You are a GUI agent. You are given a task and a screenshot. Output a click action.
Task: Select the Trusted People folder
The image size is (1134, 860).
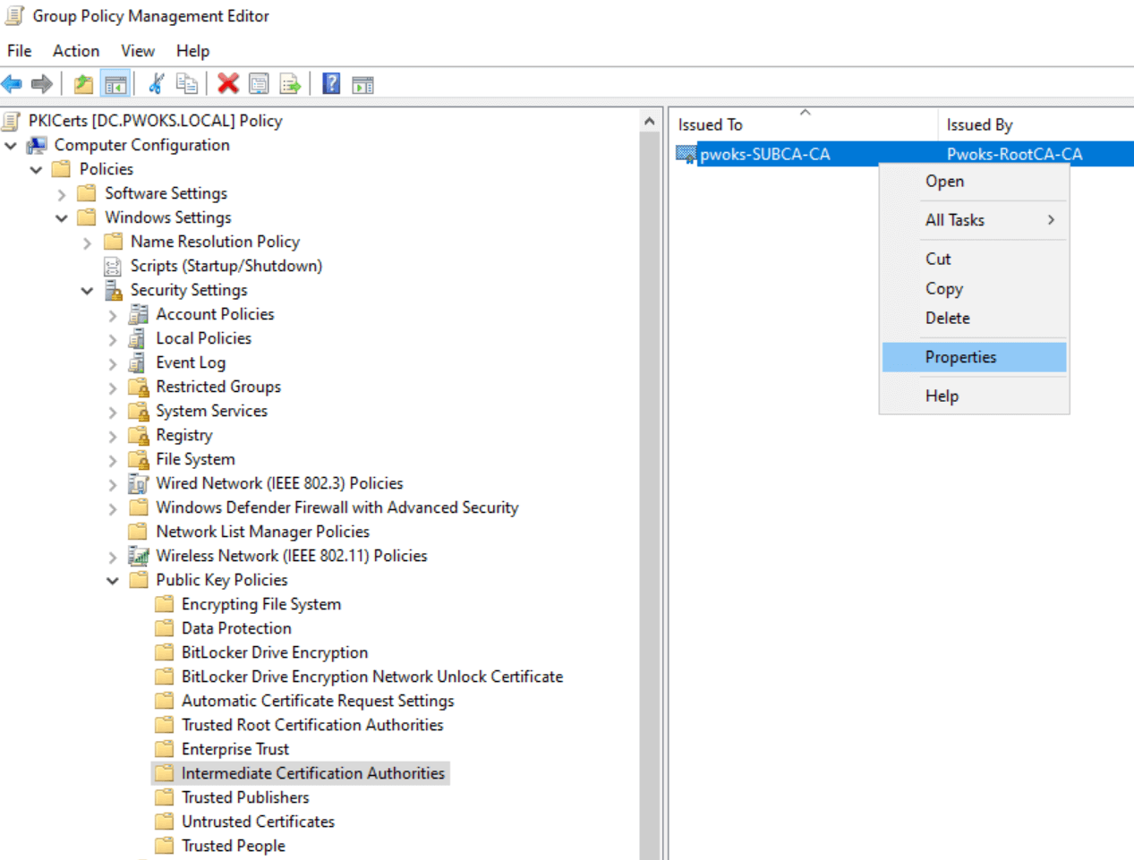[233, 846]
